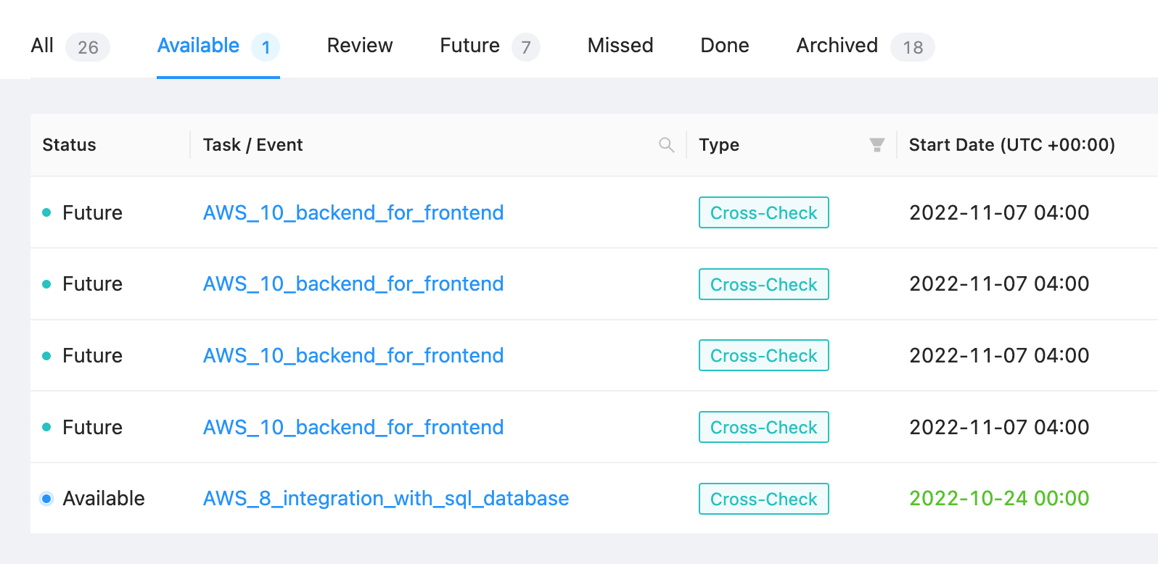The height and width of the screenshot is (564, 1158).
Task: Click the Start Date column header
Action: click(x=1012, y=144)
